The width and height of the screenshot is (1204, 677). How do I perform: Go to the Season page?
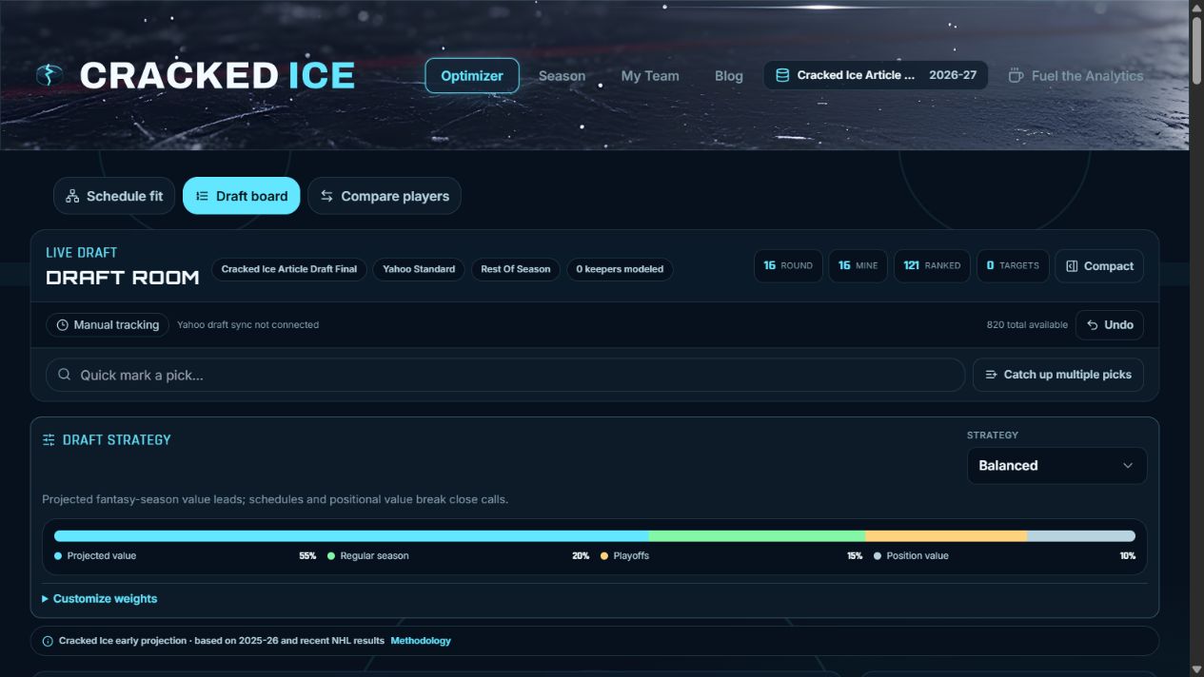(562, 76)
